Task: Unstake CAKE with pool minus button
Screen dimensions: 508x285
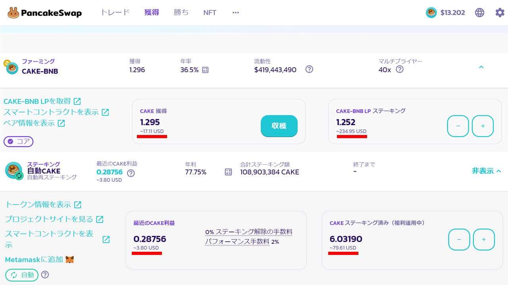Action: [459, 239]
